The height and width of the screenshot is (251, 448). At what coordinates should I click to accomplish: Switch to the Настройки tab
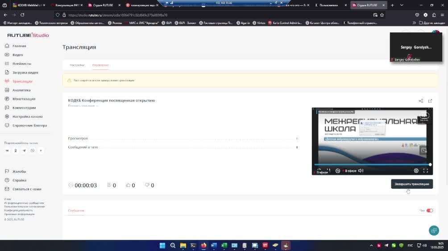[x=77, y=65]
